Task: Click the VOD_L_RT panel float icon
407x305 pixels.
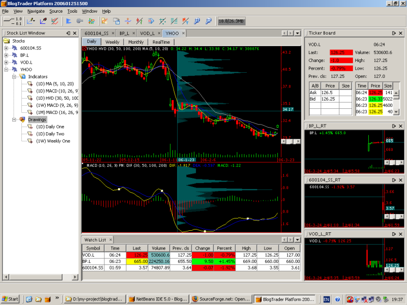Action: [394, 234]
